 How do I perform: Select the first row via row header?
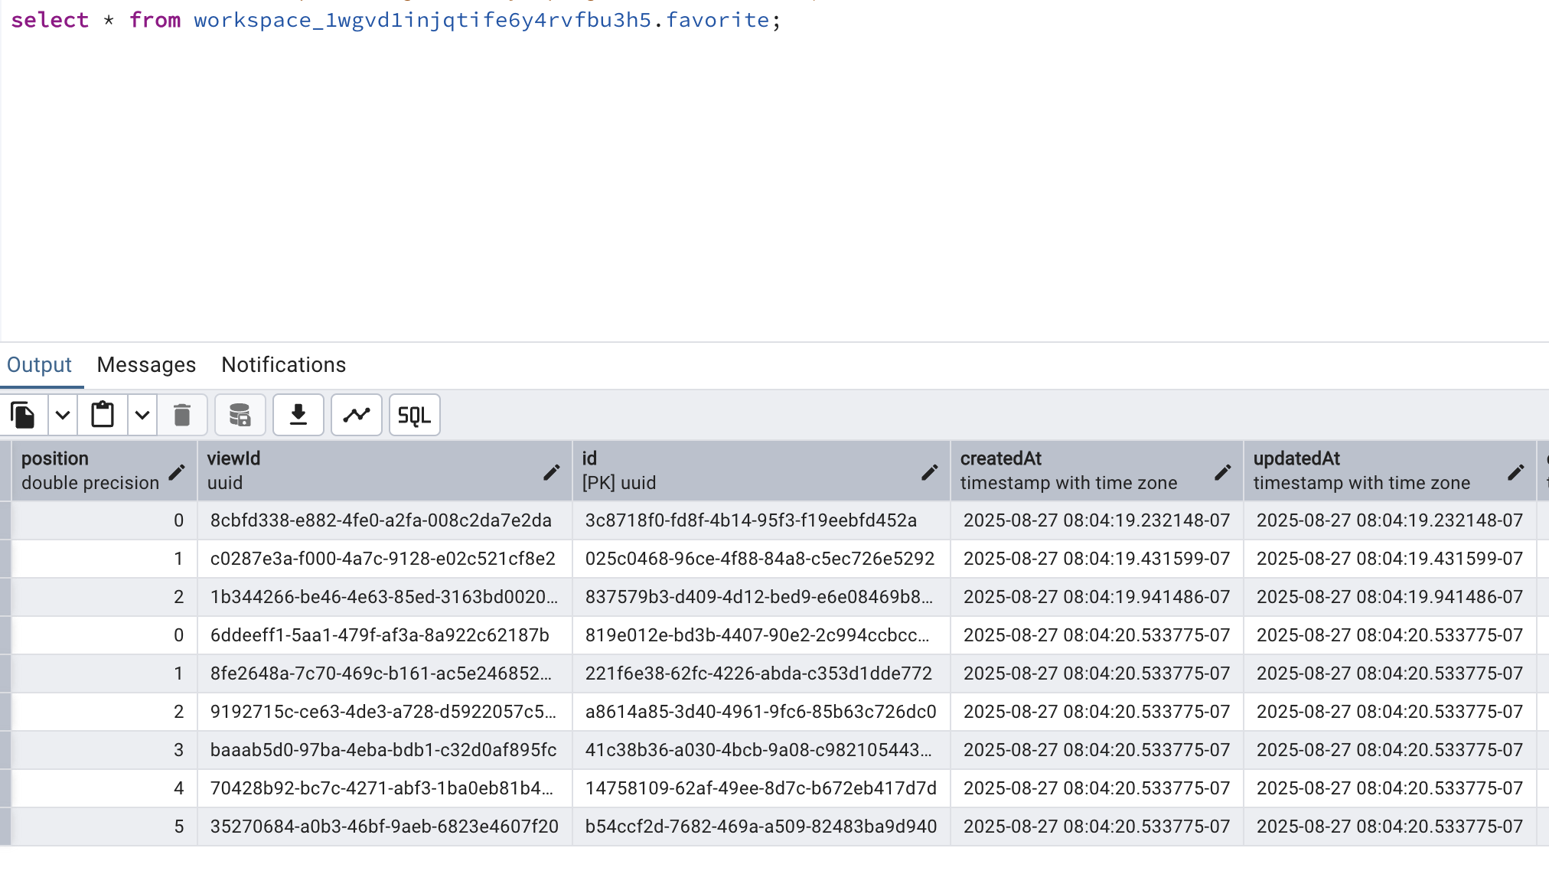(x=5, y=520)
